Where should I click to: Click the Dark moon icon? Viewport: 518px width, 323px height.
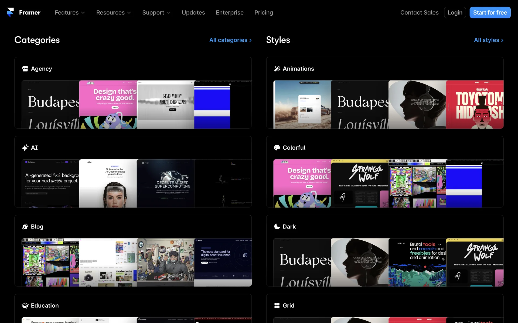(277, 227)
